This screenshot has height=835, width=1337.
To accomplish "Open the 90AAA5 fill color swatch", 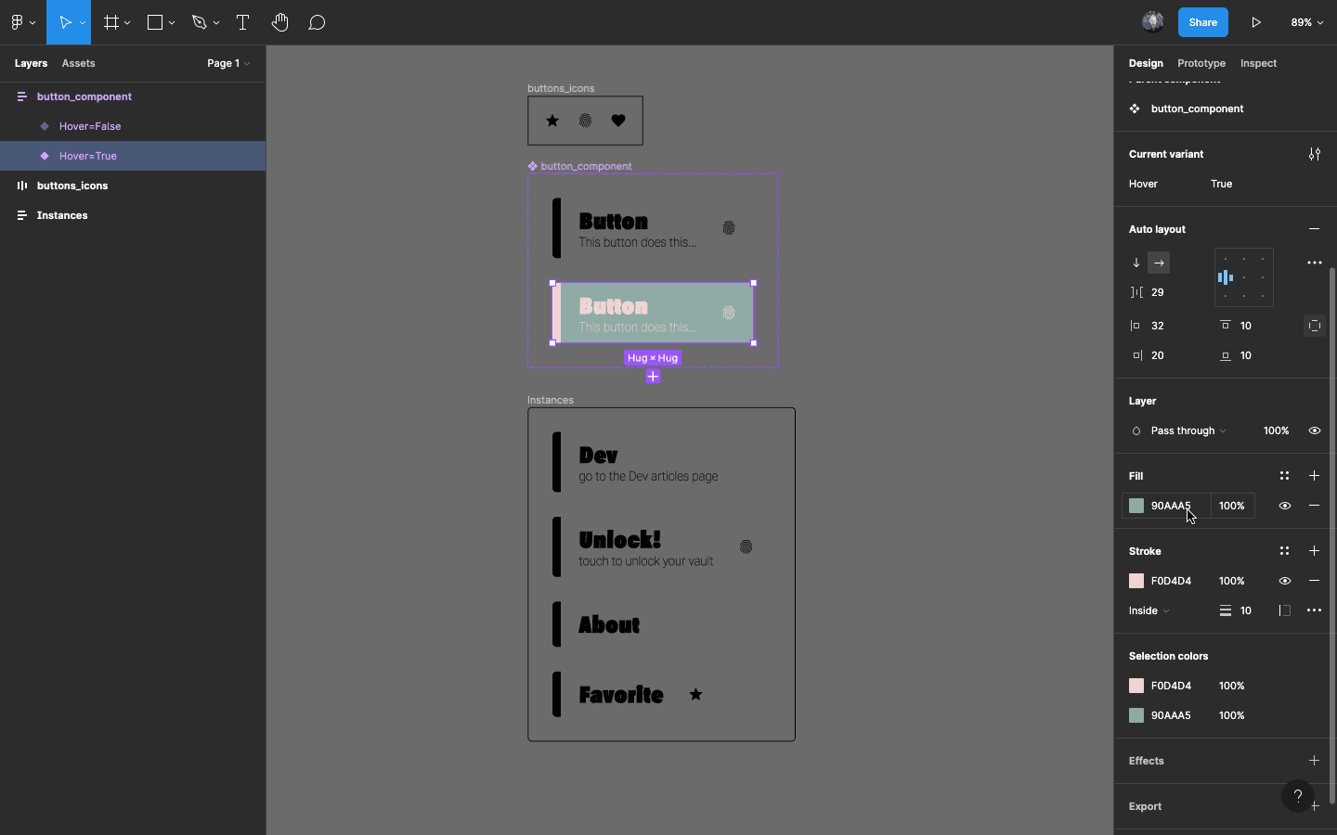I will [1136, 506].
